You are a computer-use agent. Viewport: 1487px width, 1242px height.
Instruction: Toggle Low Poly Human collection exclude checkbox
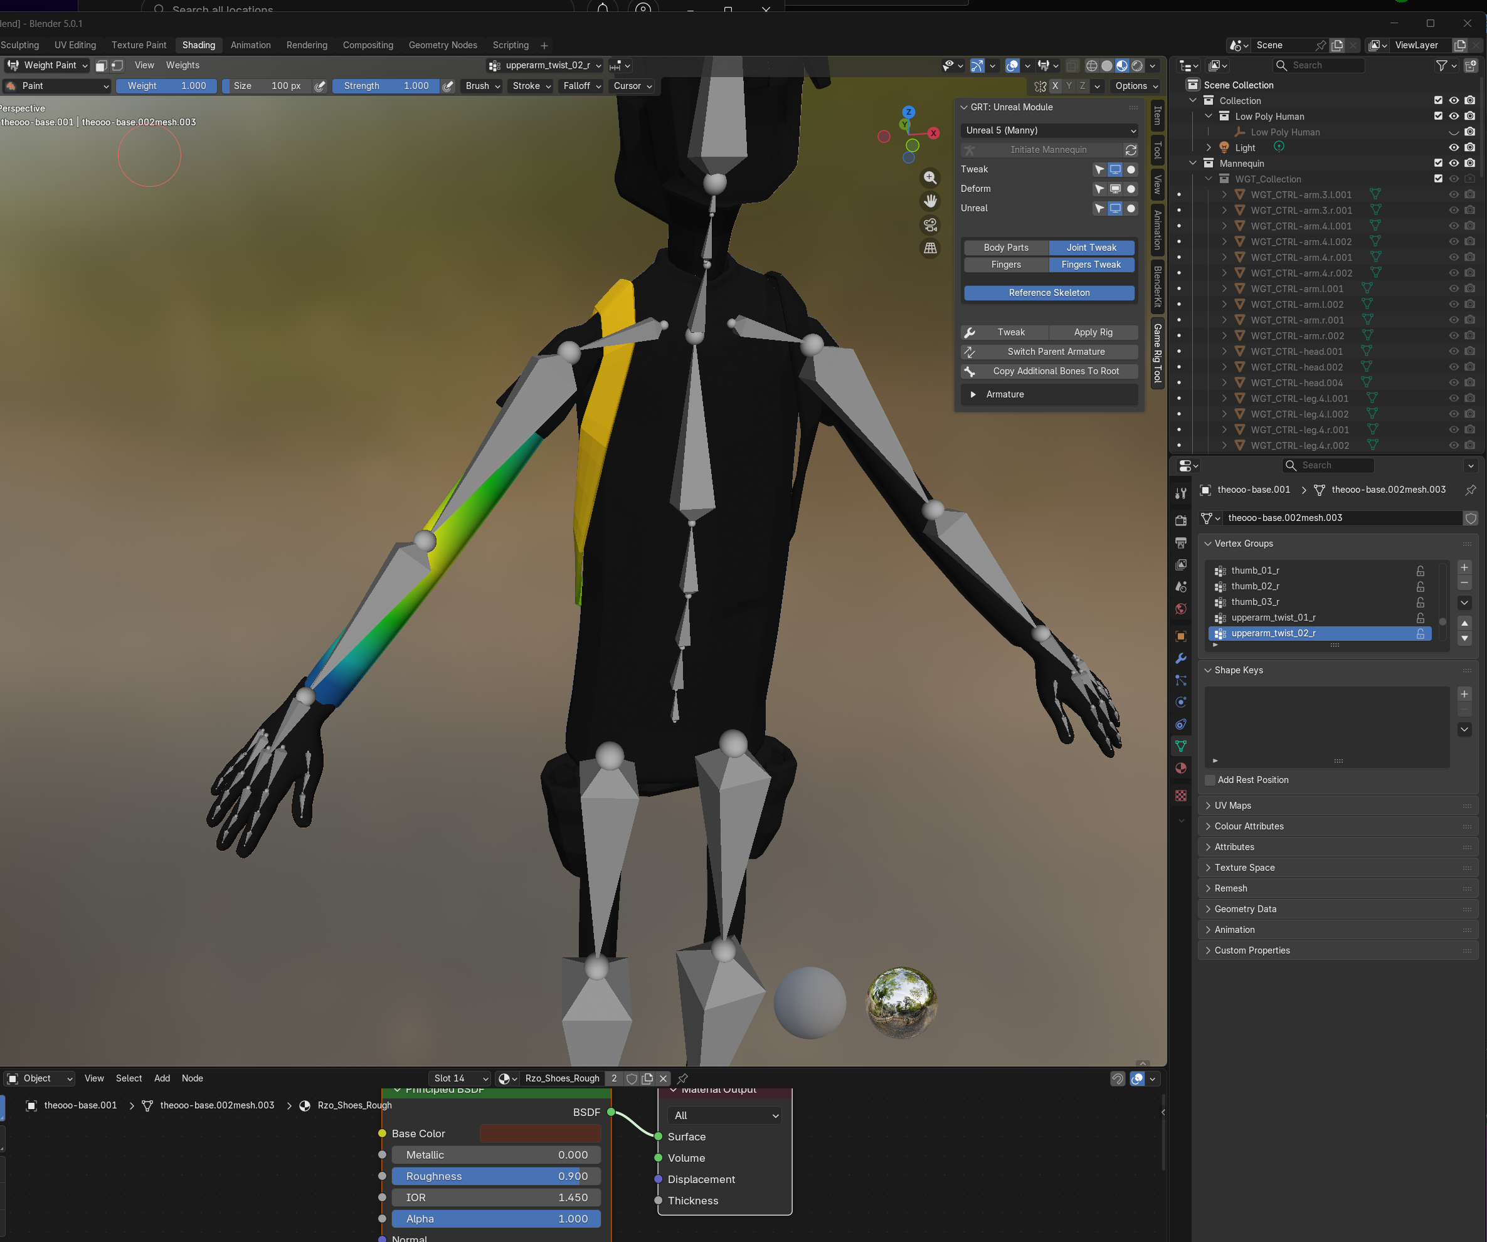point(1437,116)
